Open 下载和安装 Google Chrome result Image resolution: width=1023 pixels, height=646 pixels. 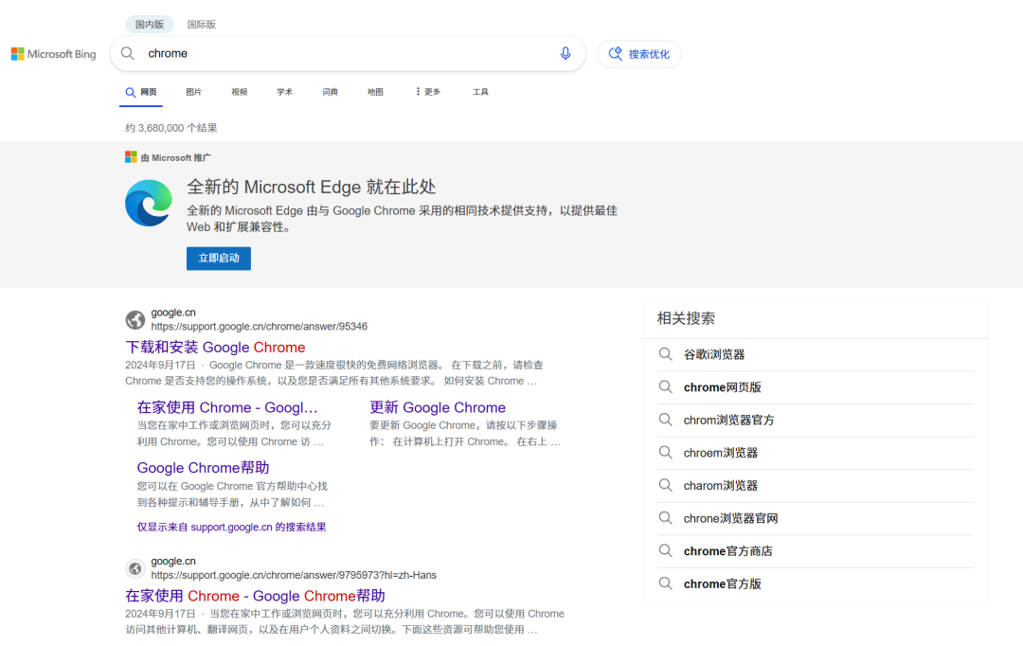pyautogui.click(x=215, y=347)
